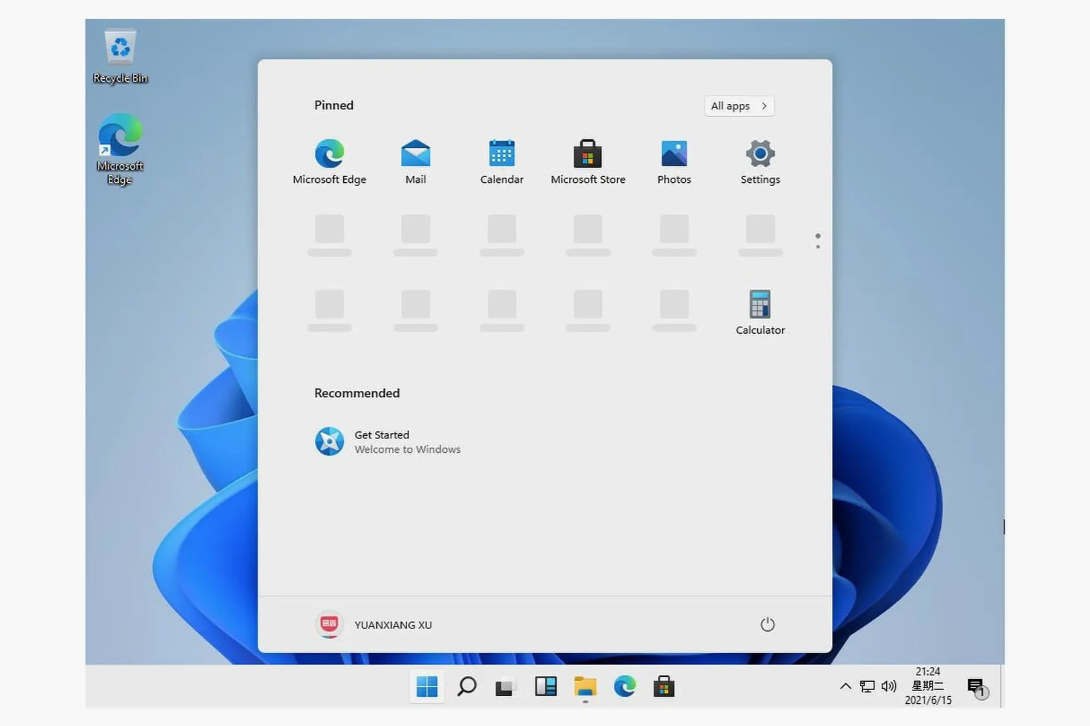Click the pinned apps page indicator dots
Viewport: 1090px width, 726px height.
(818, 241)
